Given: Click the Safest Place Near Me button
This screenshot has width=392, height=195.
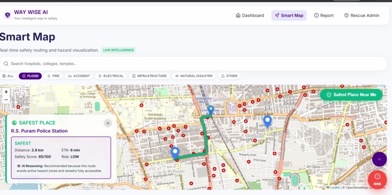Looking at the screenshot, I should pyautogui.click(x=351, y=95).
